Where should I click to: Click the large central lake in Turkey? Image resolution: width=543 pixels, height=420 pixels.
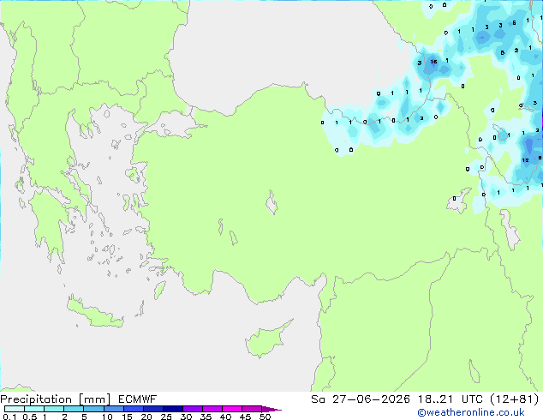[x=271, y=202]
